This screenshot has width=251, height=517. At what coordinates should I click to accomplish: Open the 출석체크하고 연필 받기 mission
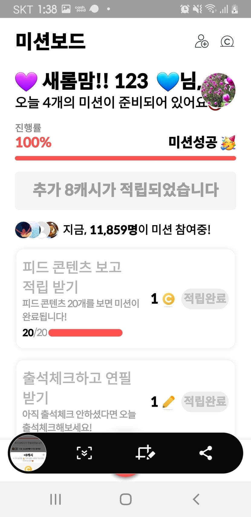pyautogui.click(x=77, y=387)
